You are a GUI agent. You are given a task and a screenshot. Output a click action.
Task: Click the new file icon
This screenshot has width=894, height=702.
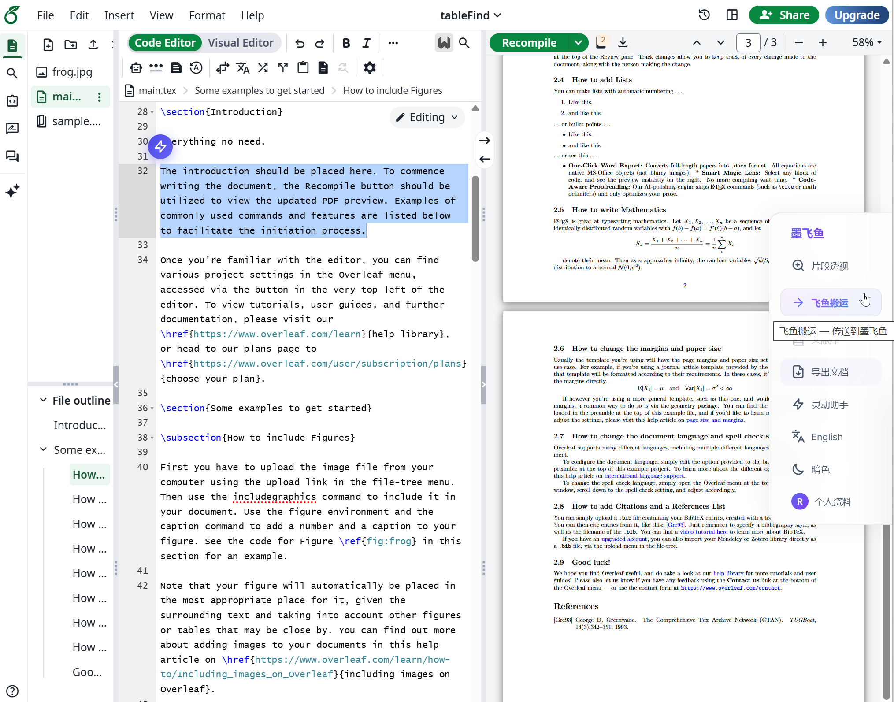click(48, 45)
